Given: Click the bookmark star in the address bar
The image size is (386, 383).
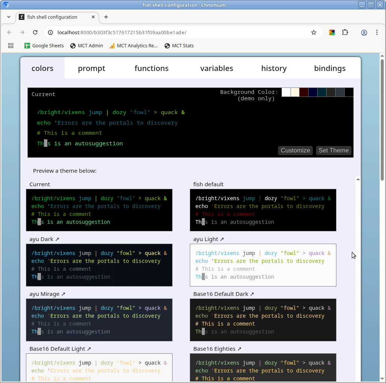Looking at the screenshot, I should (x=314, y=32).
